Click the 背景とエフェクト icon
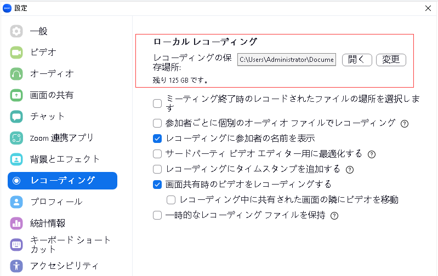The width and height of the screenshot is (438, 276). (x=16, y=159)
